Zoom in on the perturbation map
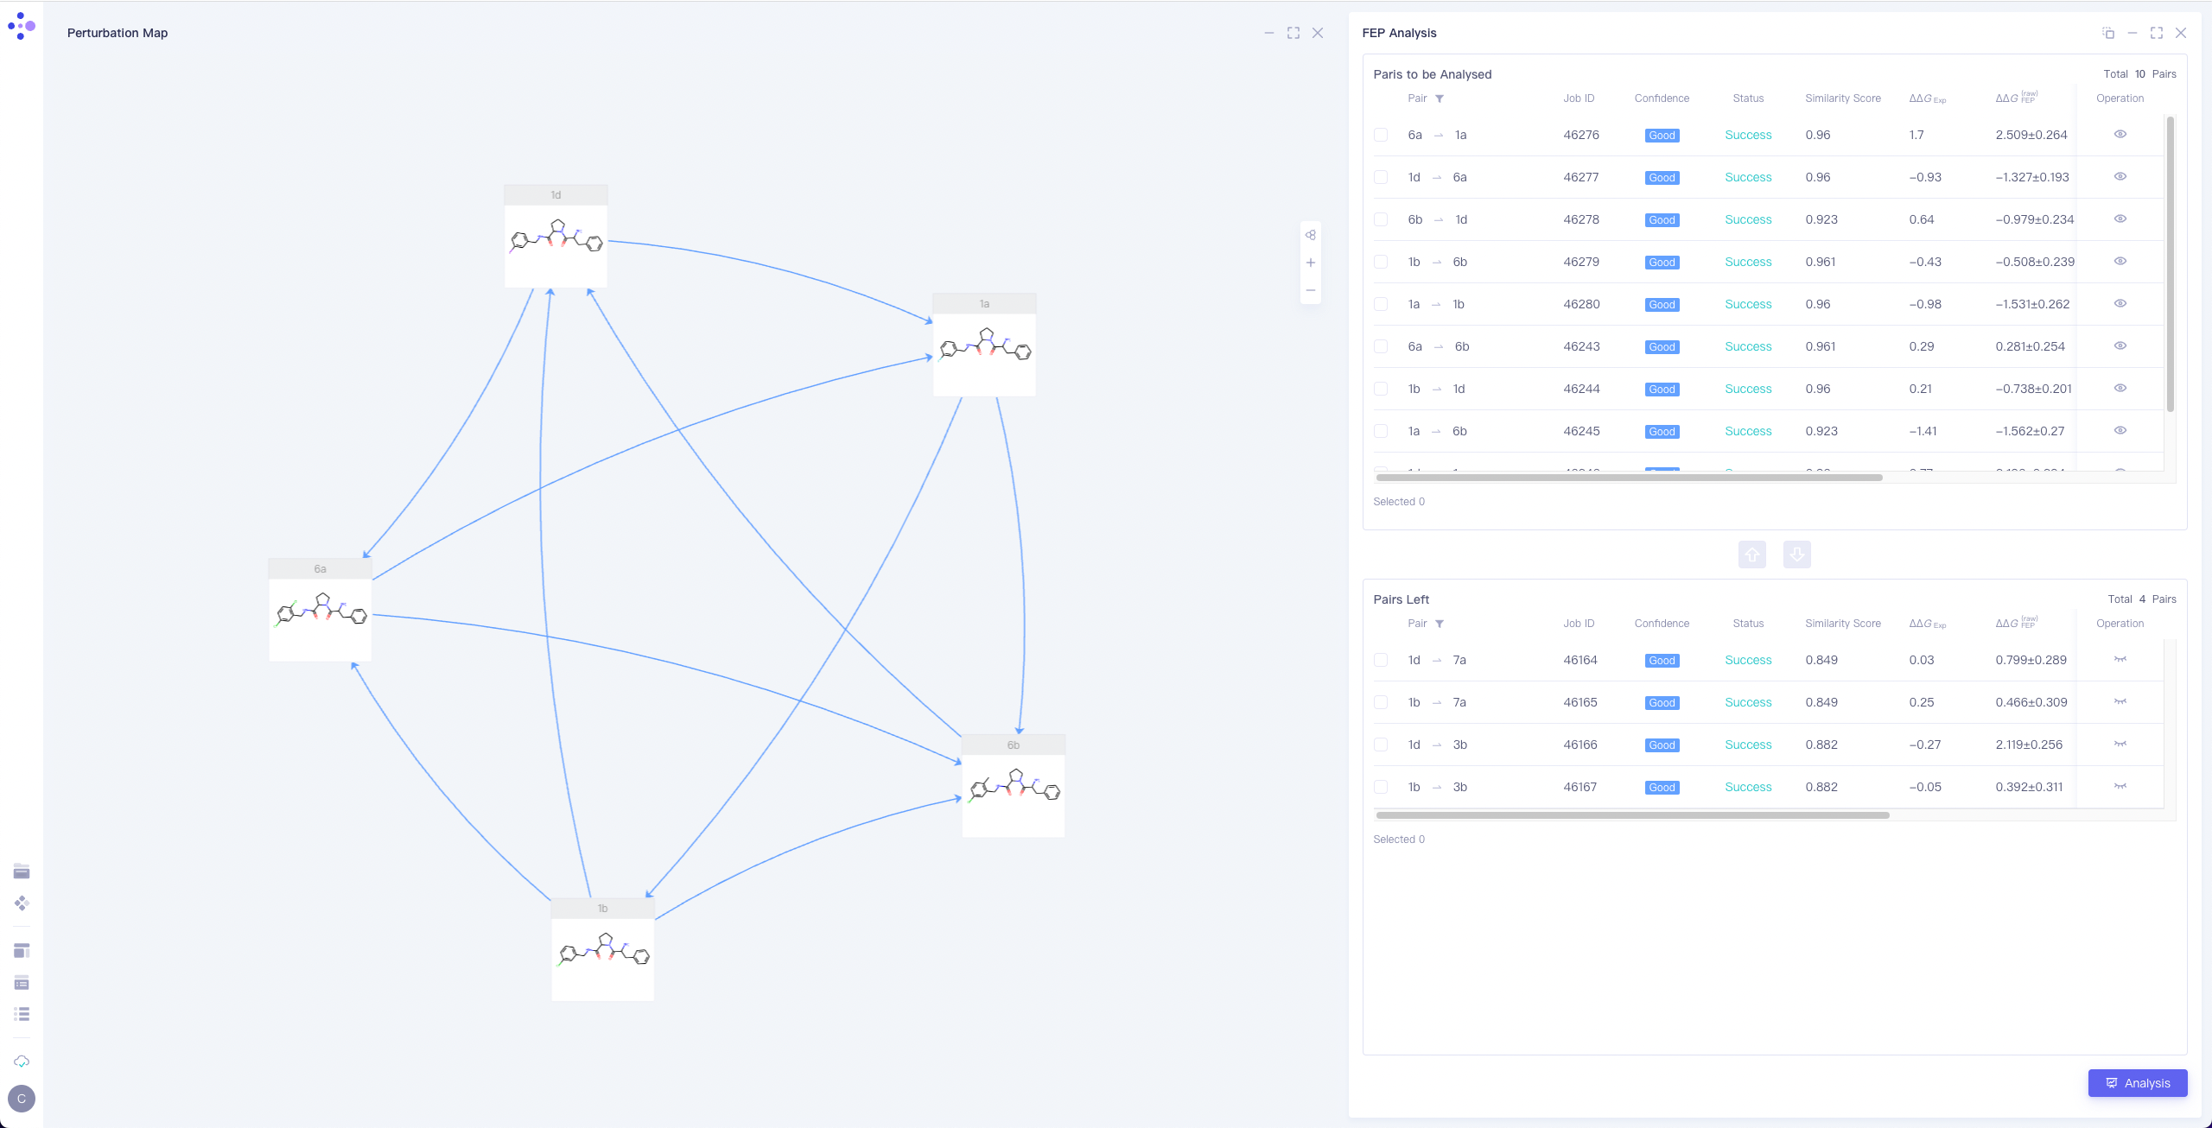Screen dimensions: 2212x1128 pyautogui.click(x=1311, y=263)
